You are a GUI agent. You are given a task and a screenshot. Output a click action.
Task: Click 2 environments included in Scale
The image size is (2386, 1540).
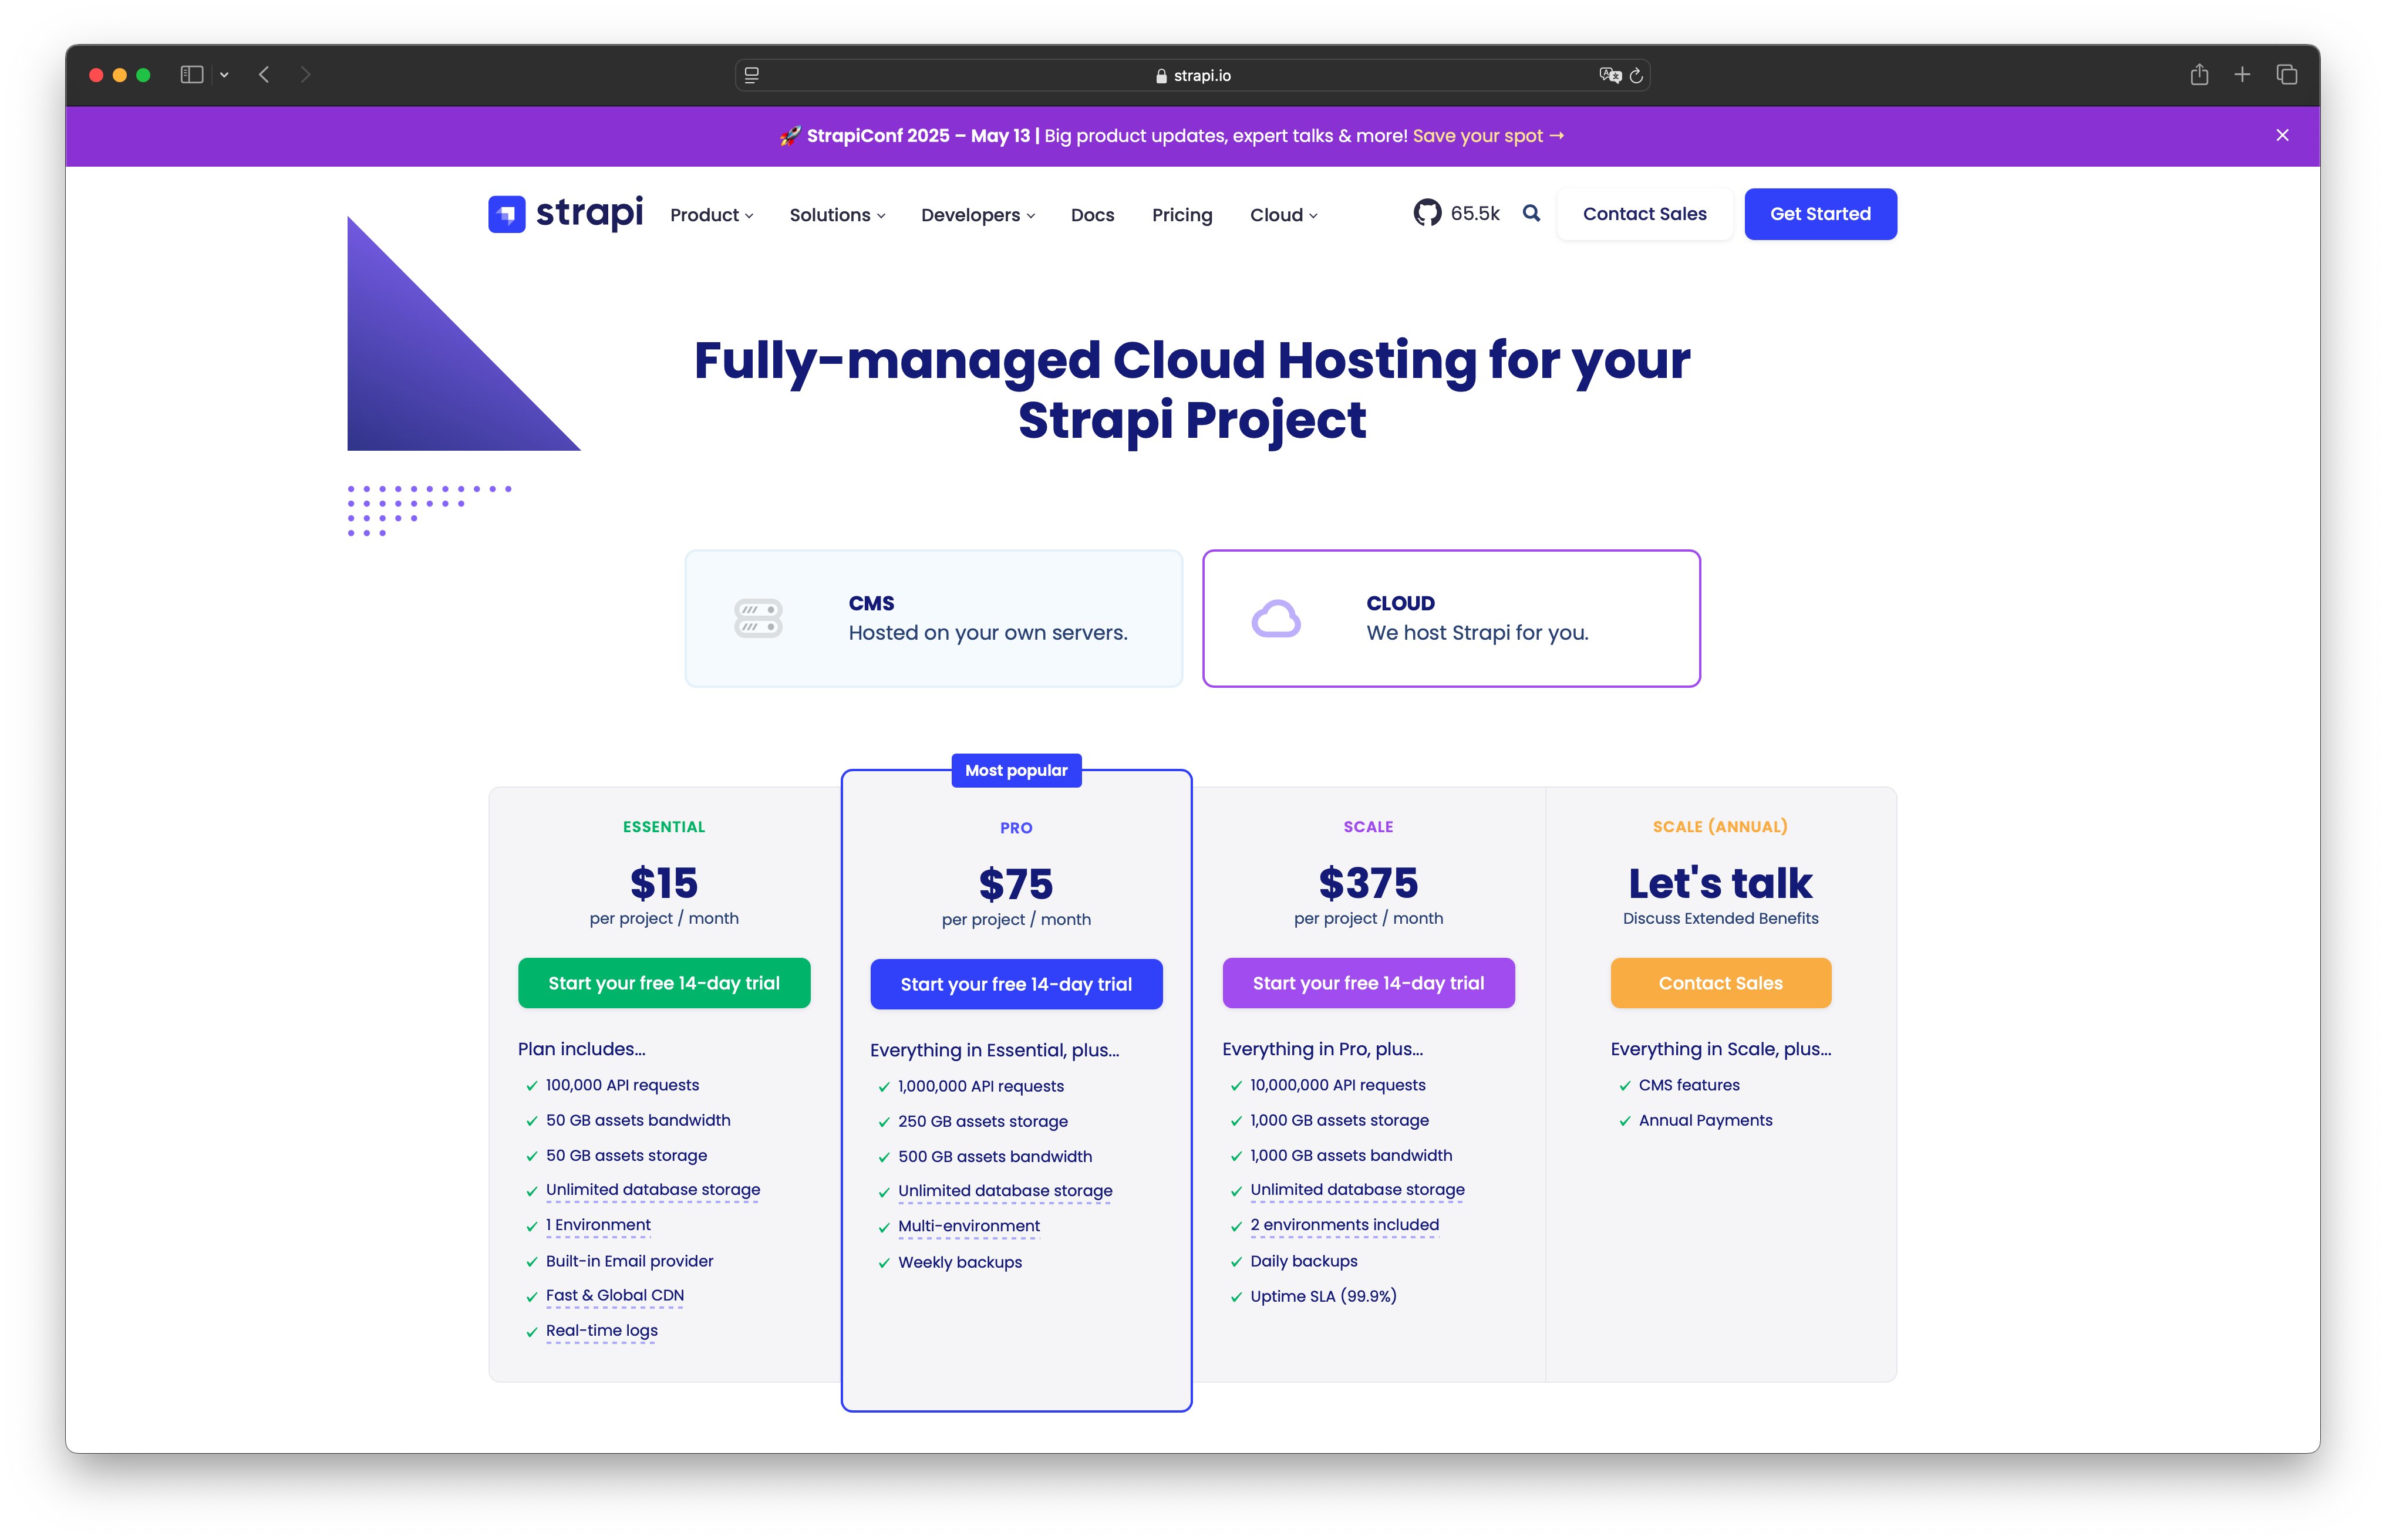coord(1344,1225)
